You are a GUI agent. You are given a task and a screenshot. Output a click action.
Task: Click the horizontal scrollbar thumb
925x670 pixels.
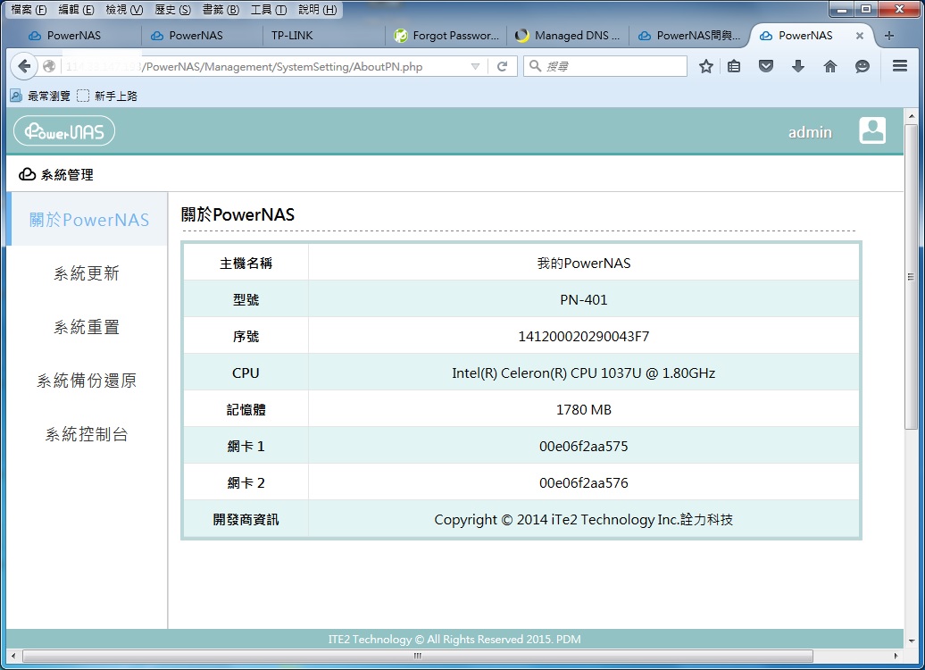[418, 656]
